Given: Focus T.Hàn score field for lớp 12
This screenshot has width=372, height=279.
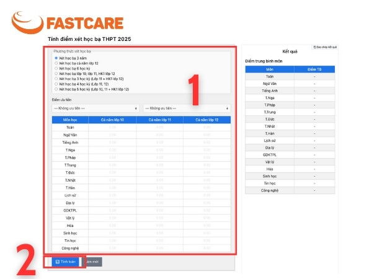Looking at the screenshot, I should click(x=207, y=188).
